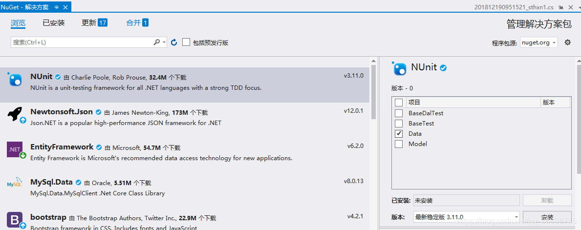Click version v12.0.1 in Newtonsoft.Json row
The height and width of the screenshot is (230, 581).
point(353,111)
